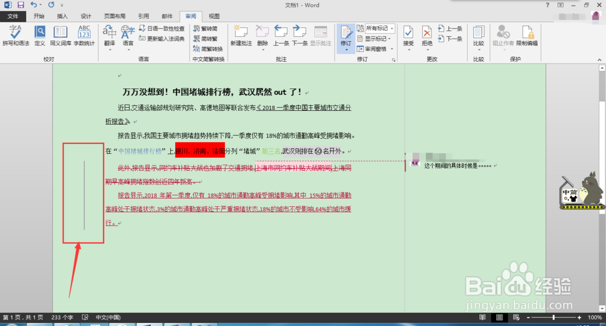Open Word help question mark

point(547,5)
